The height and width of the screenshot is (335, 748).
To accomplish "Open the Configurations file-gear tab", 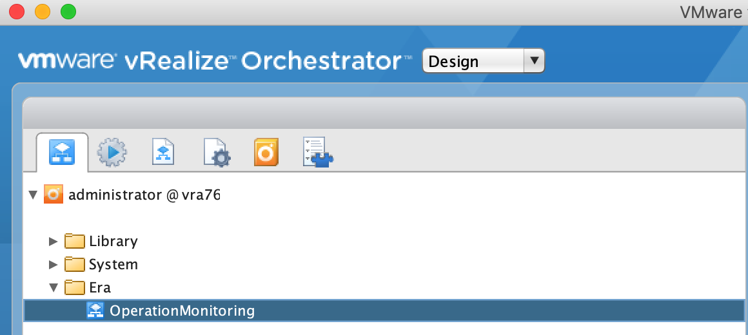I will tap(217, 153).
